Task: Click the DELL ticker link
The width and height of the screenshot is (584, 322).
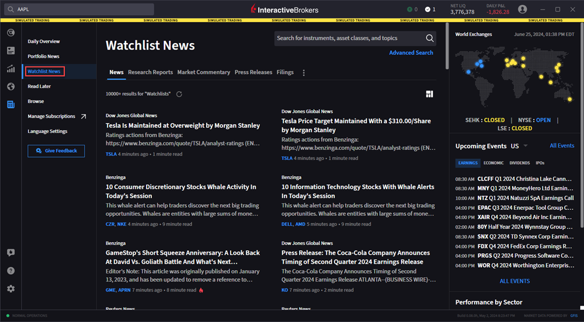Action: [287, 224]
